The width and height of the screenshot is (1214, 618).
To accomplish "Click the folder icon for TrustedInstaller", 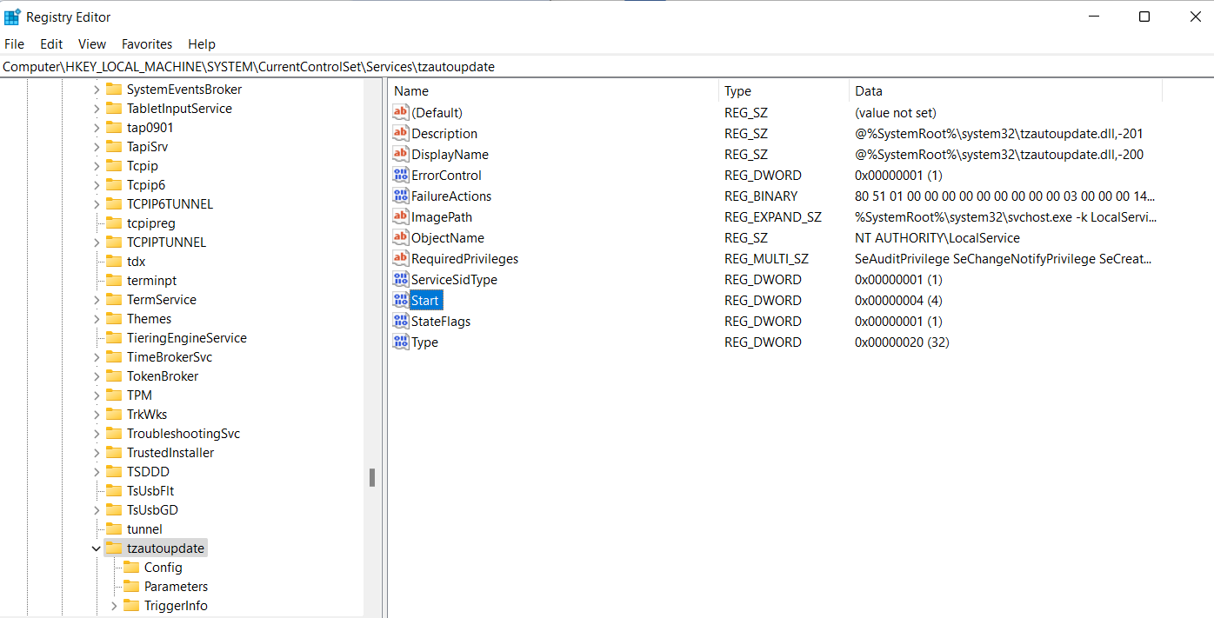I will point(113,453).
